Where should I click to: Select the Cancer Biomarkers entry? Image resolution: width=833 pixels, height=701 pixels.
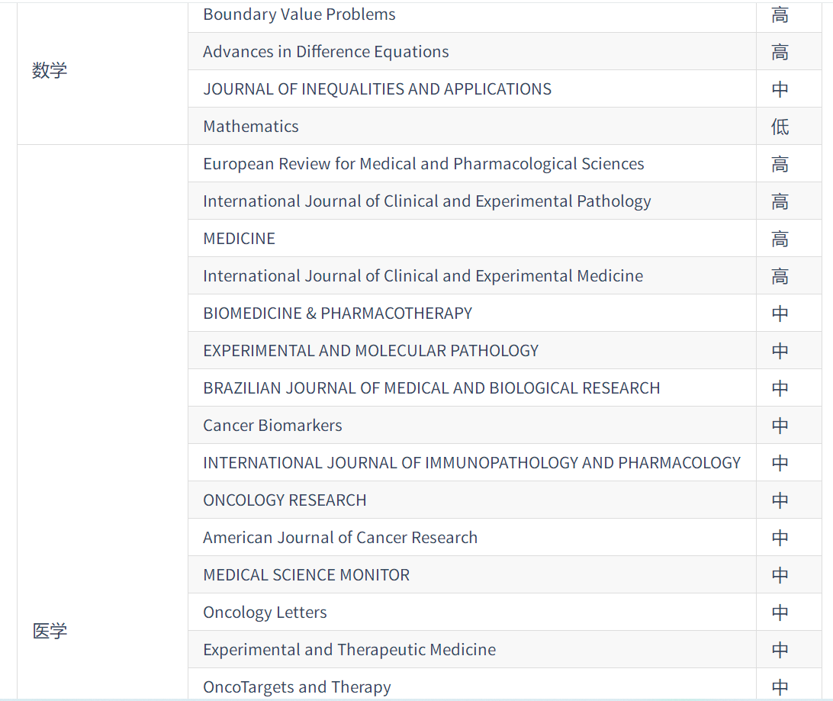coord(272,426)
